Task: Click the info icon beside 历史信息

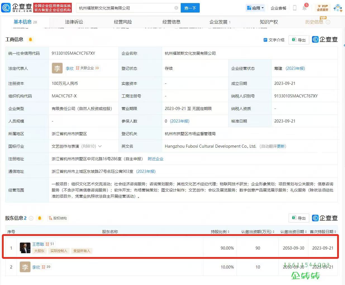Action: tap(328, 22)
